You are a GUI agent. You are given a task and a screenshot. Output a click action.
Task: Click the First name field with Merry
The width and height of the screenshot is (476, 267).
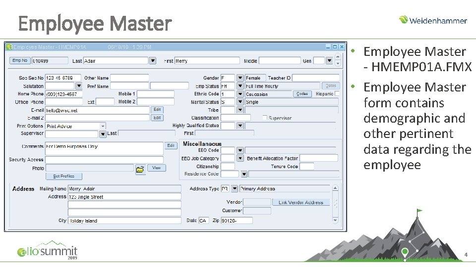(207, 61)
